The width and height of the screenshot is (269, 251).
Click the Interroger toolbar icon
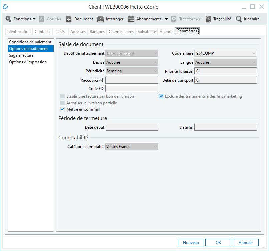coord(101,19)
